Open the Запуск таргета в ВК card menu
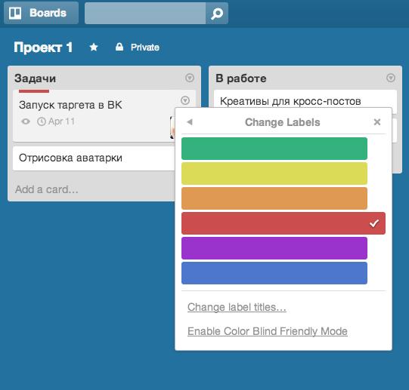The width and height of the screenshot is (409, 390). click(x=185, y=100)
